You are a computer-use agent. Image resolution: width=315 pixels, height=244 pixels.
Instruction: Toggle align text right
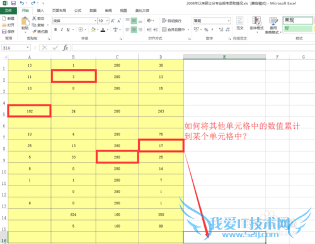pos(140,30)
